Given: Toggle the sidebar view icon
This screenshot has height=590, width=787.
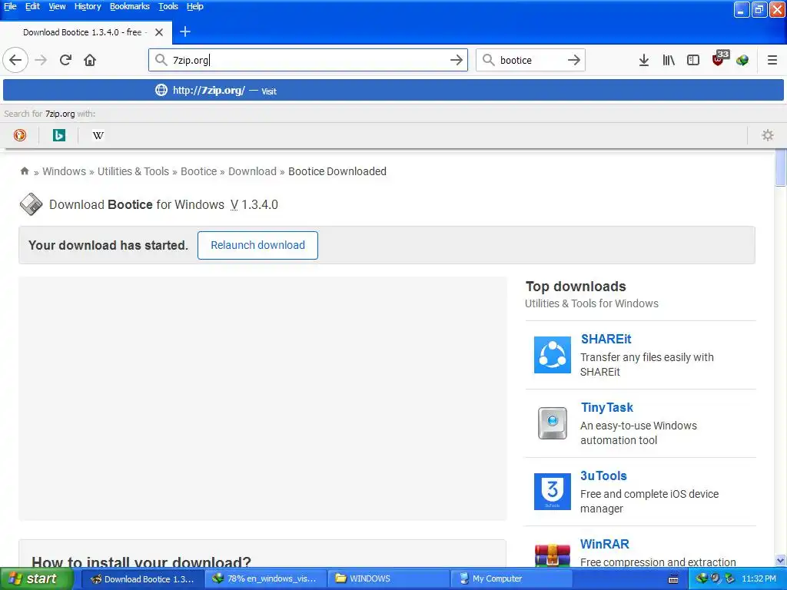Looking at the screenshot, I should [x=693, y=60].
